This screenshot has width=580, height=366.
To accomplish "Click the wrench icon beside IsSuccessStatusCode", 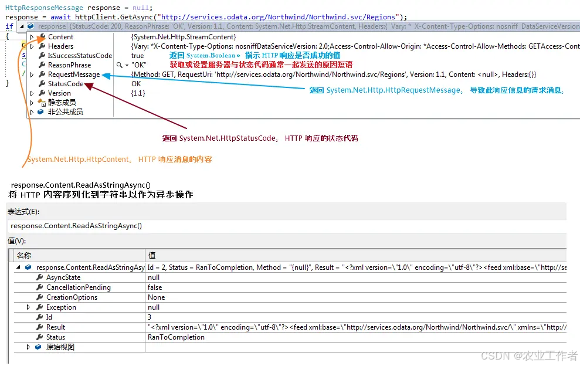I will point(42,55).
